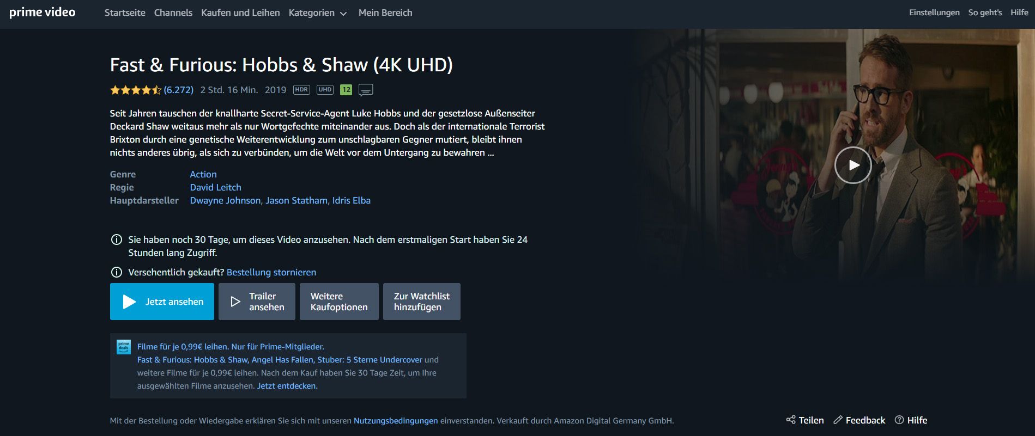Click the Bestellung stornieren link

[x=271, y=272]
